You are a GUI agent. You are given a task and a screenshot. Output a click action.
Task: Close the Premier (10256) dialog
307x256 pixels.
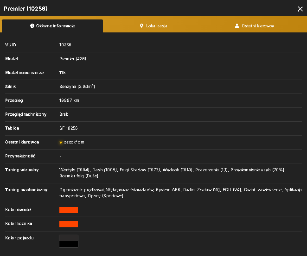click(300, 9)
